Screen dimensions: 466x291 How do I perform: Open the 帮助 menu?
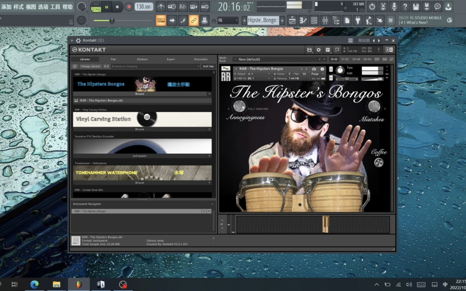[x=67, y=7]
